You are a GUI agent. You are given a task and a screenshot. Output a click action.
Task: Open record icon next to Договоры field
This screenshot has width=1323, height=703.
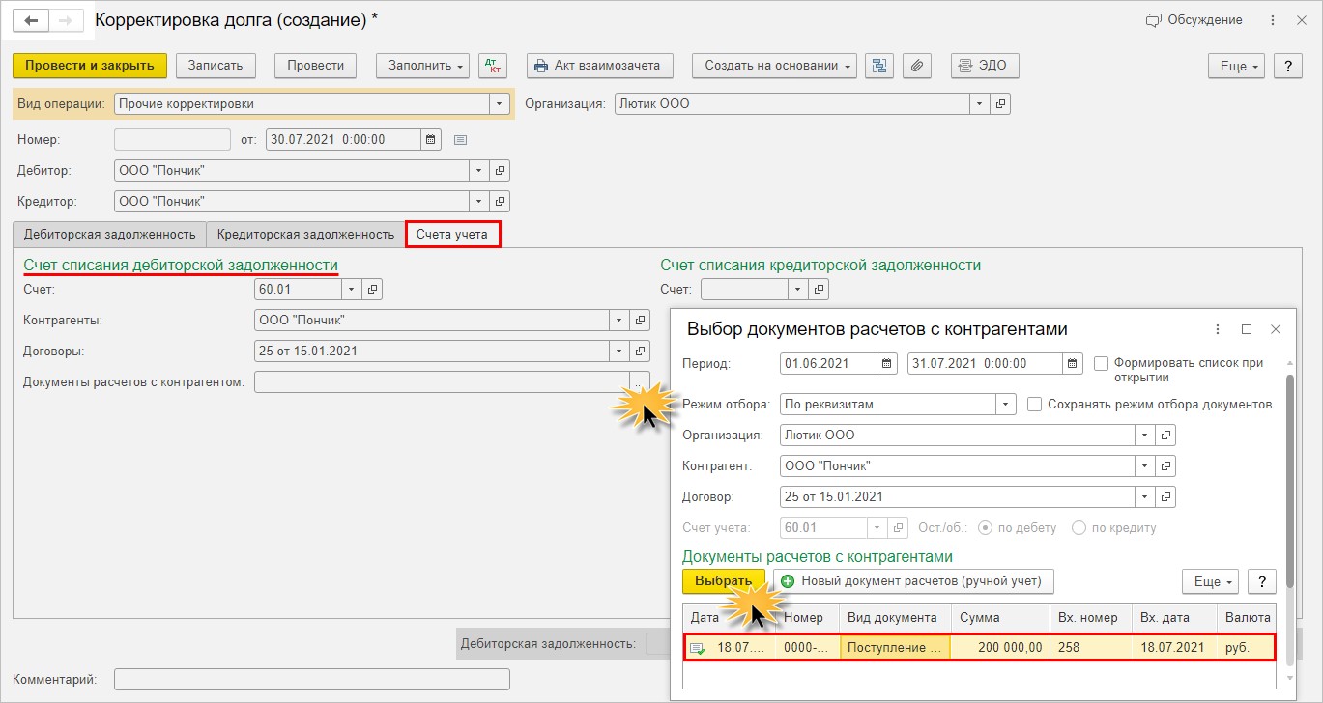coord(640,351)
